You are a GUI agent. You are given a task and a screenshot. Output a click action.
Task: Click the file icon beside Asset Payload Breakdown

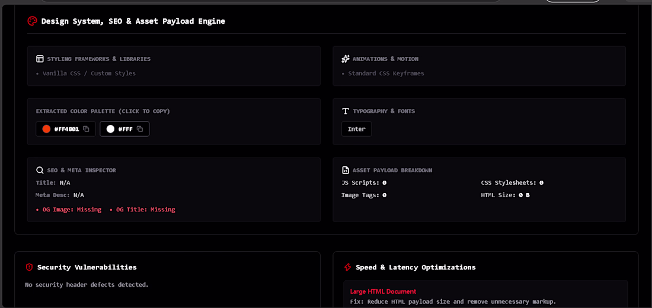tap(345, 170)
